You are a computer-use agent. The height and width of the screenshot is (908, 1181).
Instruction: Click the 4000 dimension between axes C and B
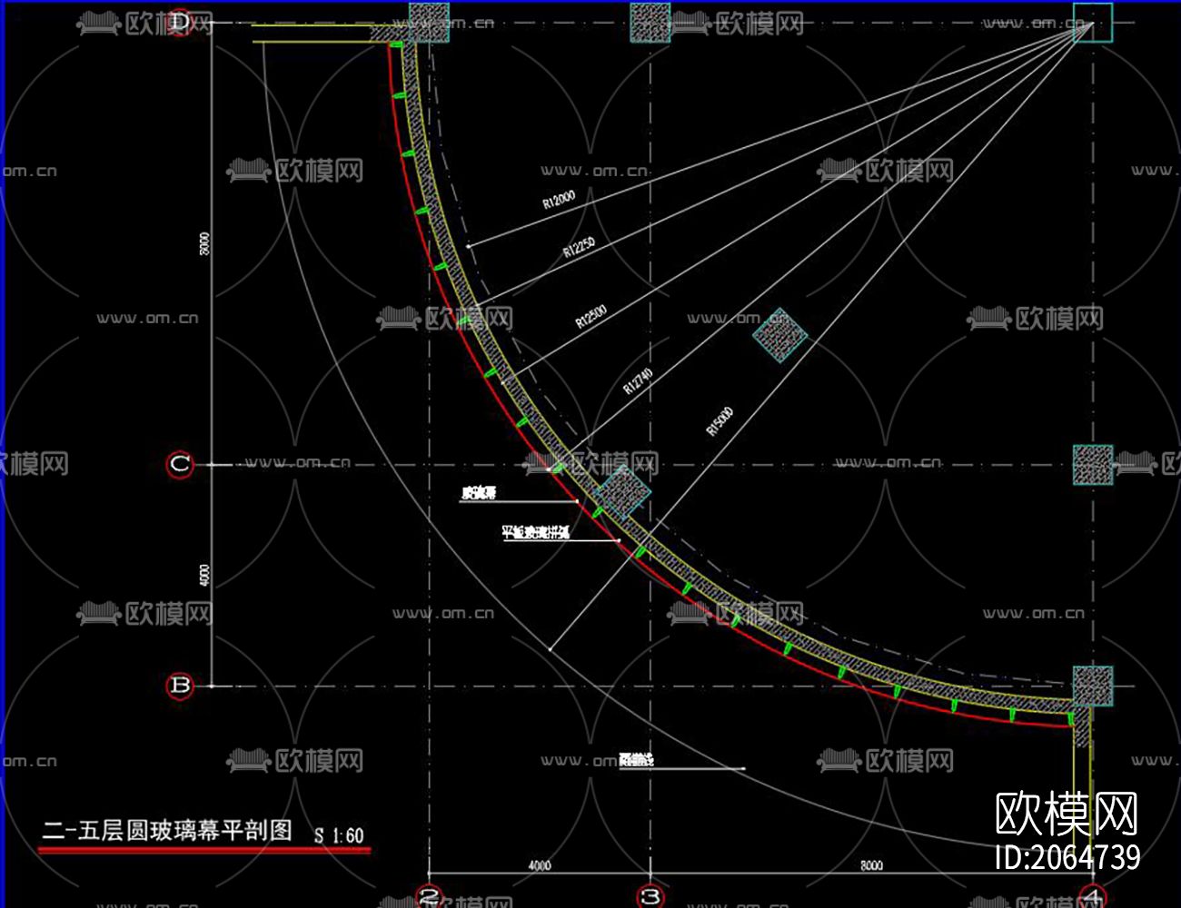point(204,575)
